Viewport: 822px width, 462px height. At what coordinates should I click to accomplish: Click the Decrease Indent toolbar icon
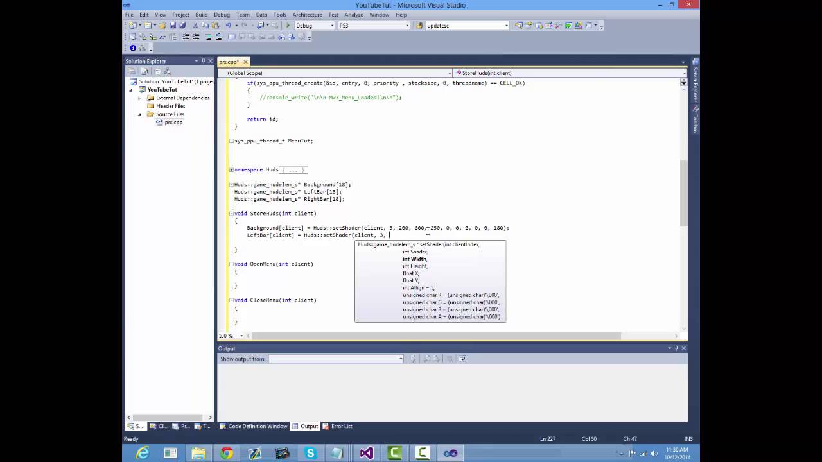186,37
